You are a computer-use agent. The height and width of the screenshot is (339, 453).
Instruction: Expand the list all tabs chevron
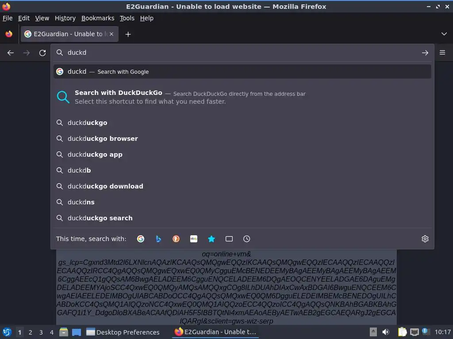pos(444,34)
